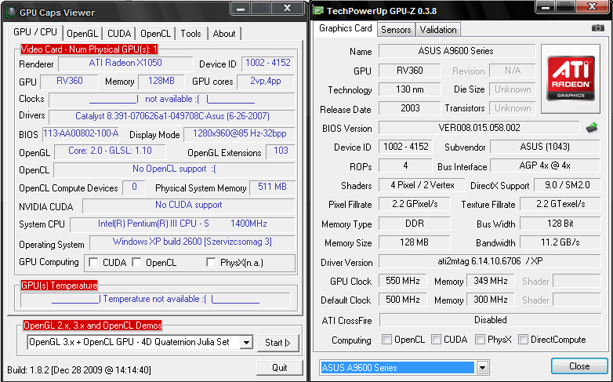Click the Start demo button
The image size is (613, 382).
point(278,343)
